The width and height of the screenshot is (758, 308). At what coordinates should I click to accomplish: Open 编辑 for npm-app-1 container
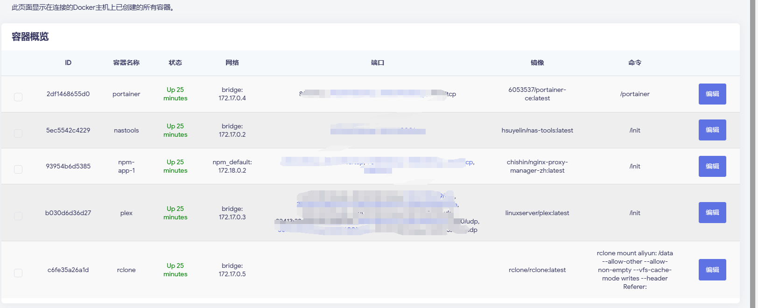712,166
